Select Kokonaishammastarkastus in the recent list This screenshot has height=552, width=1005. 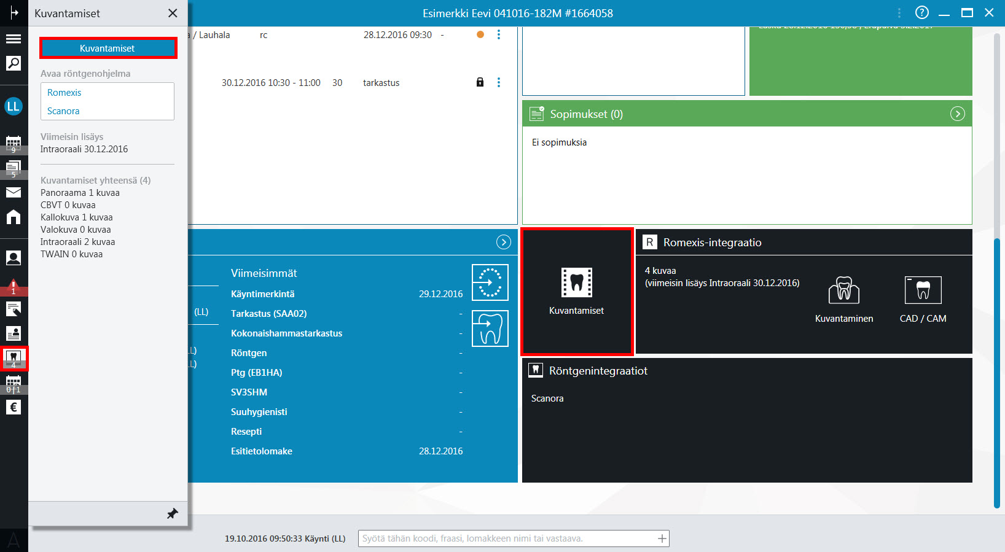286,333
